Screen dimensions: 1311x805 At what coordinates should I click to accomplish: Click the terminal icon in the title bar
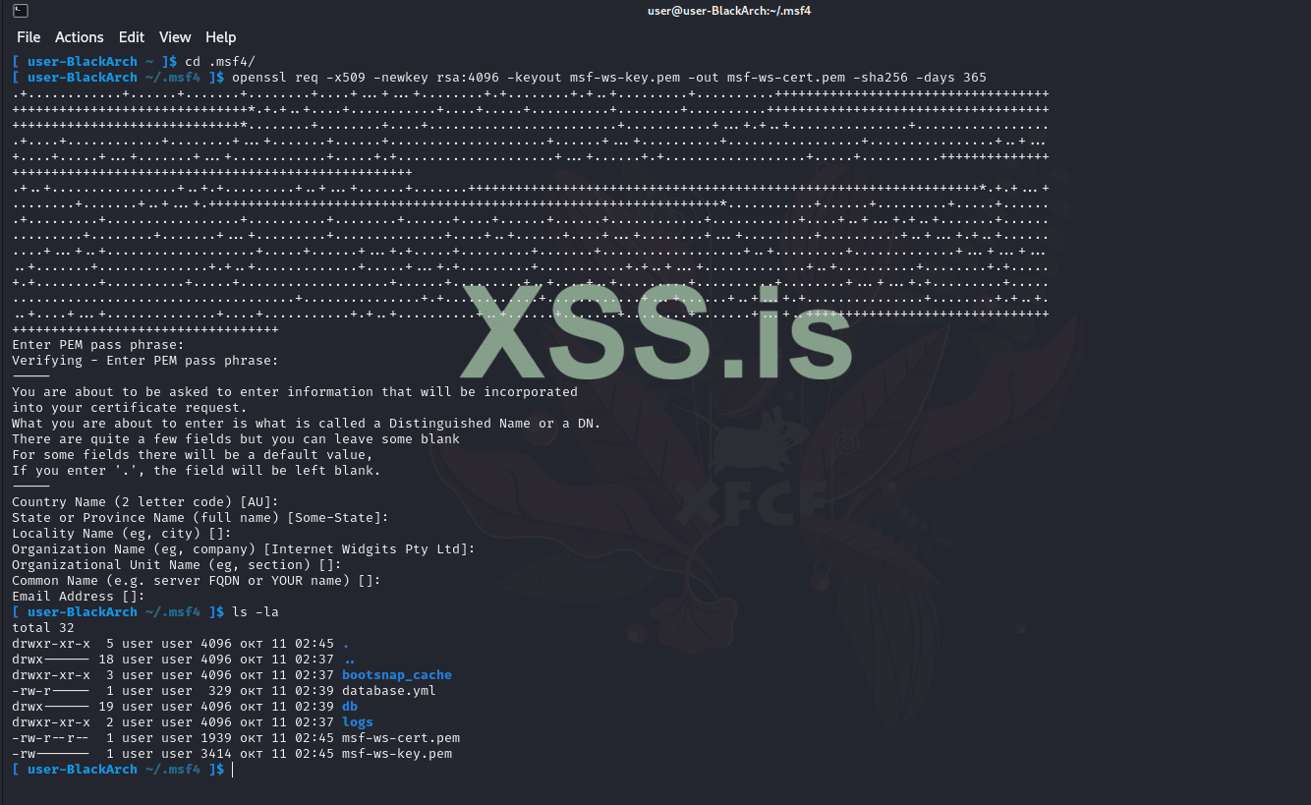click(x=21, y=11)
